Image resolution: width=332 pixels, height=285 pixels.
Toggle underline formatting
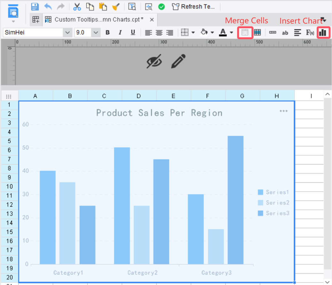133,33
